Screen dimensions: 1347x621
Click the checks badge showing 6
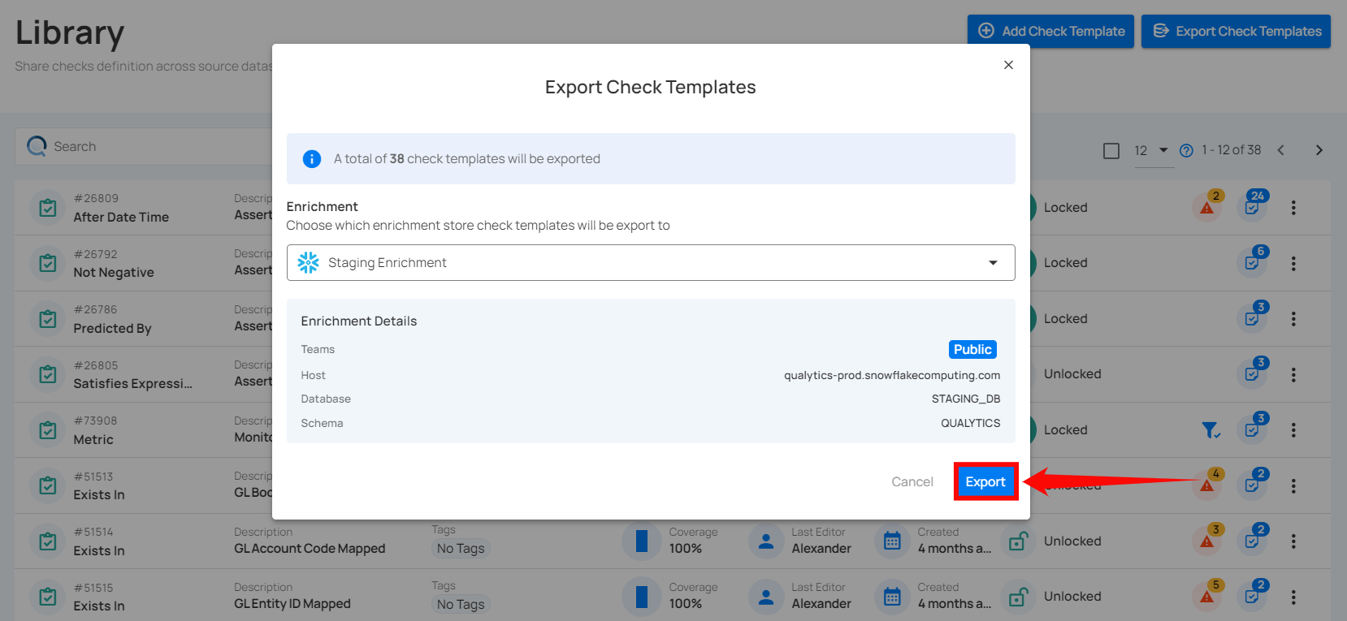[1252, 262]
